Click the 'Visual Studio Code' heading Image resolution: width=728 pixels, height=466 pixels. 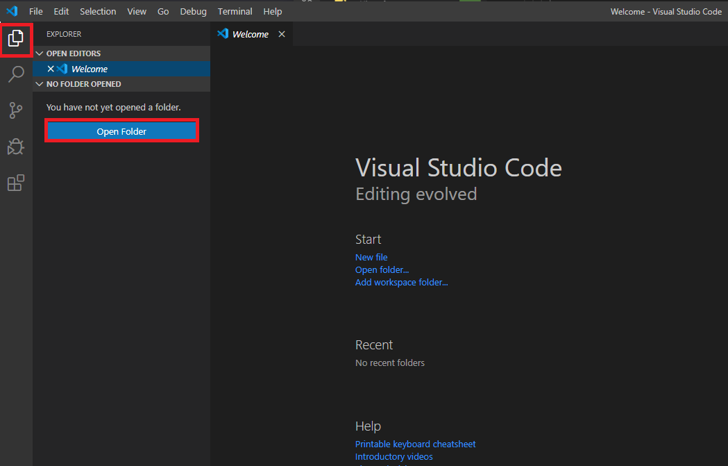tap(459, 167)
